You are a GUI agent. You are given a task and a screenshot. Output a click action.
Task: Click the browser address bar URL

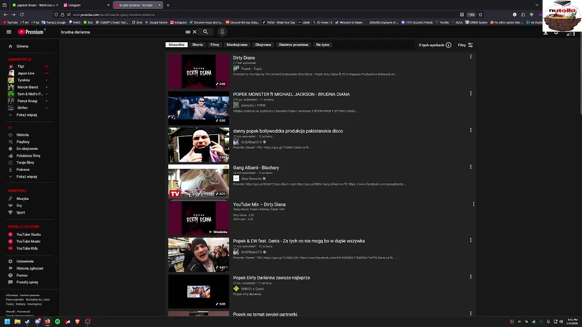click(114, 15)
